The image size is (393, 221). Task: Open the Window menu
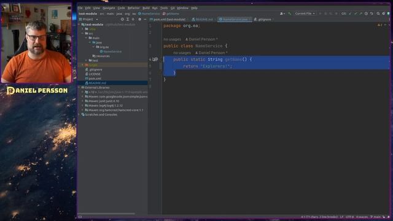click(x=182, y=8)
